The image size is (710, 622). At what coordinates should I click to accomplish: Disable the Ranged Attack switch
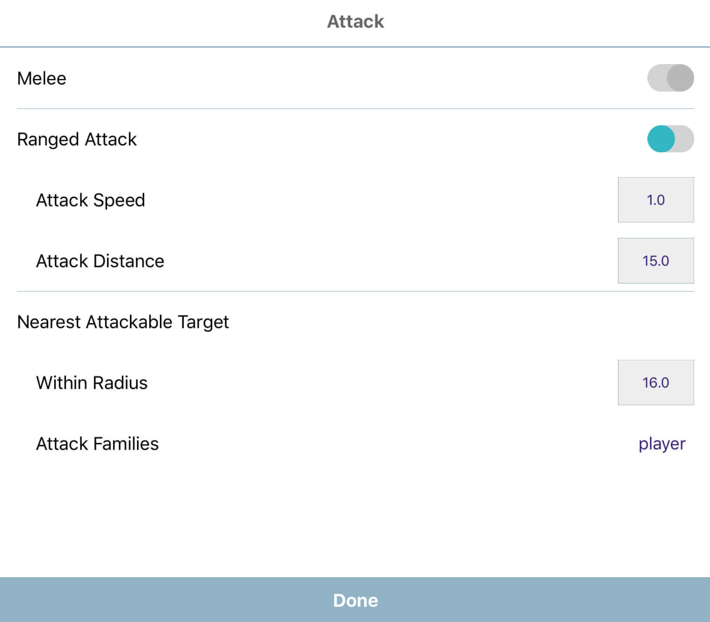pyautogui.click(x=670, y=139)
